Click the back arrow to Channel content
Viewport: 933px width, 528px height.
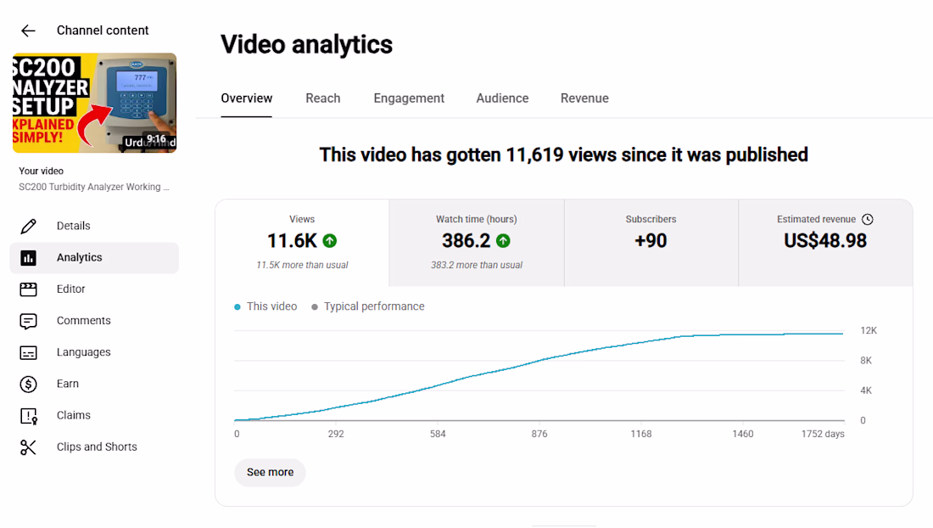[28, 31]
